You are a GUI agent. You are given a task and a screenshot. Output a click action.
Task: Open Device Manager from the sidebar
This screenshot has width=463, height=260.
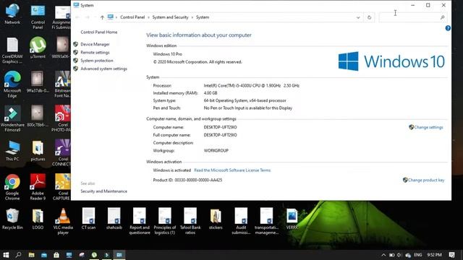[95, 44]
